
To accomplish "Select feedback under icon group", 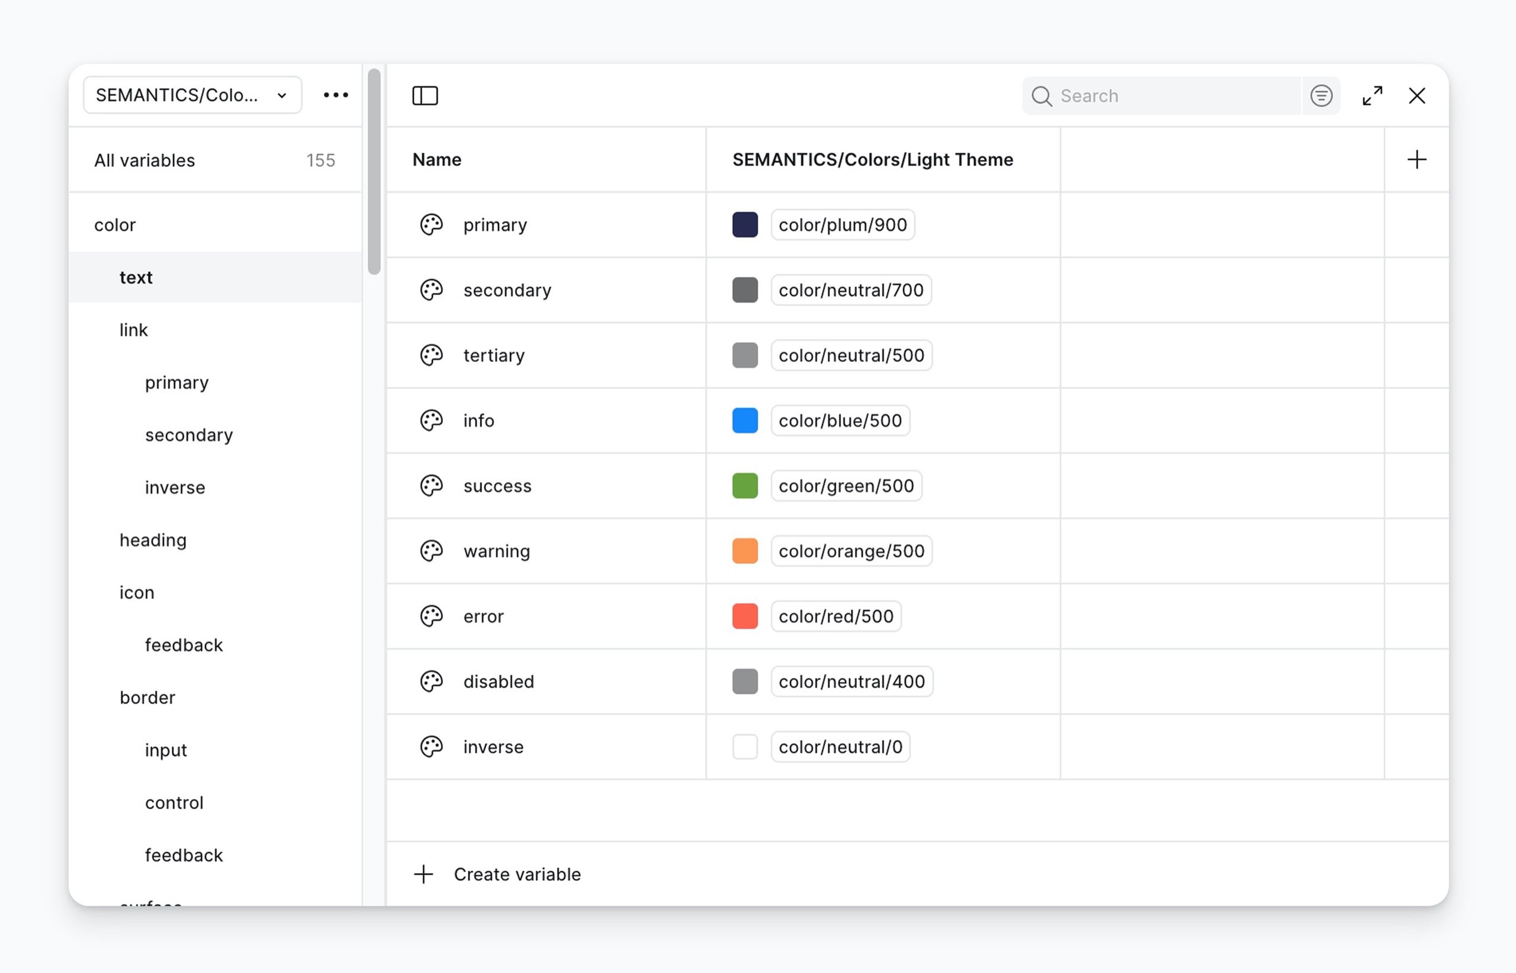I will [x=215, y=645].
